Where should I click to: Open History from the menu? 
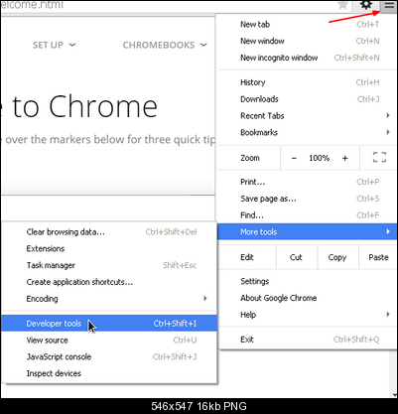307,82
